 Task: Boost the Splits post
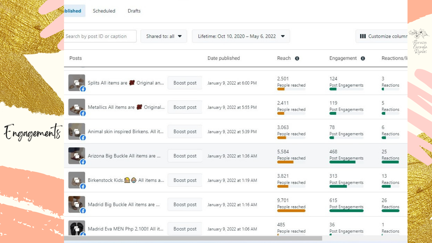tap(185, 83)
